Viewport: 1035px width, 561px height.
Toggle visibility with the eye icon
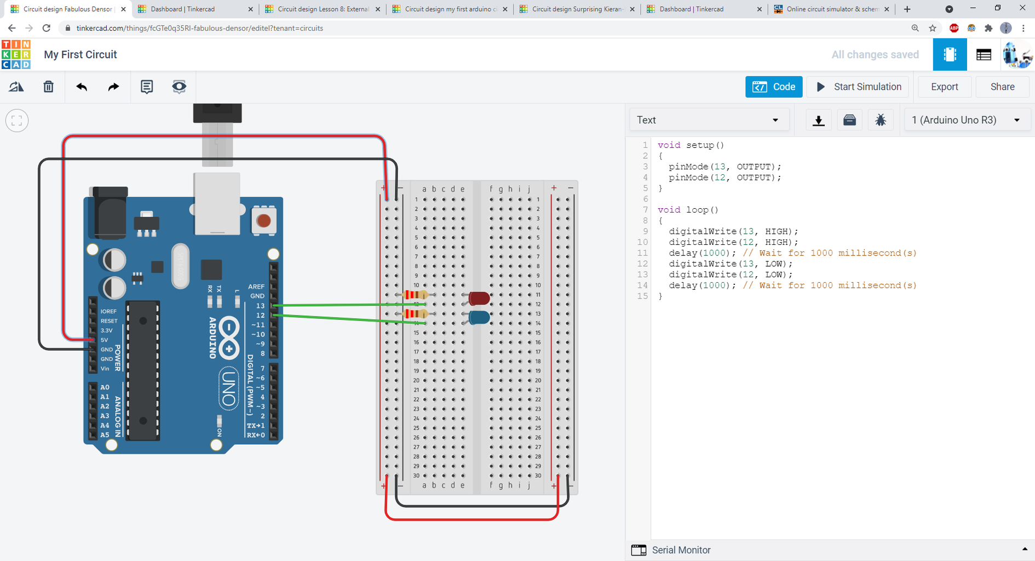click(179, 87)
